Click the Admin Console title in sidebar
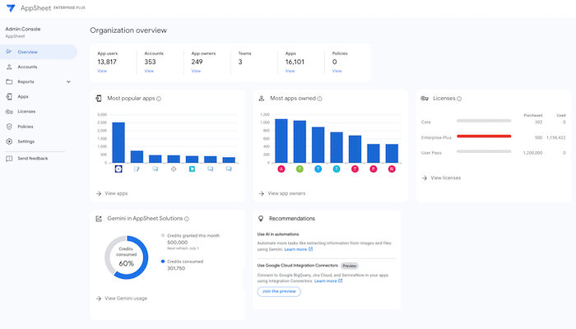This screenshot has height=329, width=576. [x=23, y=29]
